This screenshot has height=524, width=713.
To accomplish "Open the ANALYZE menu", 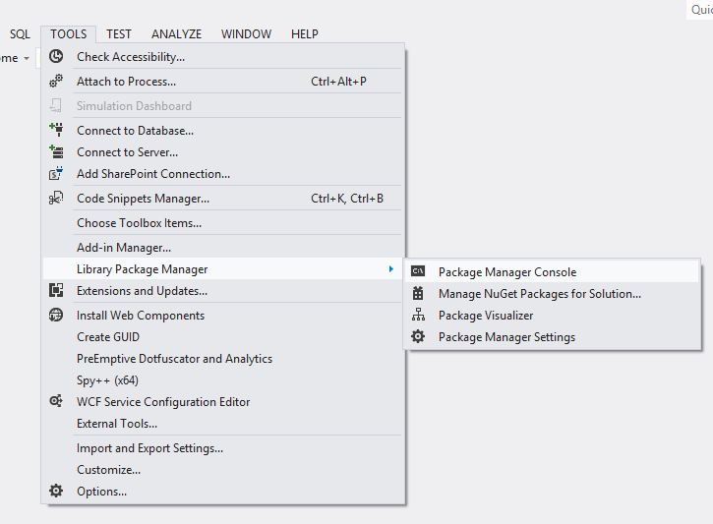I will (x=176, y=34).
